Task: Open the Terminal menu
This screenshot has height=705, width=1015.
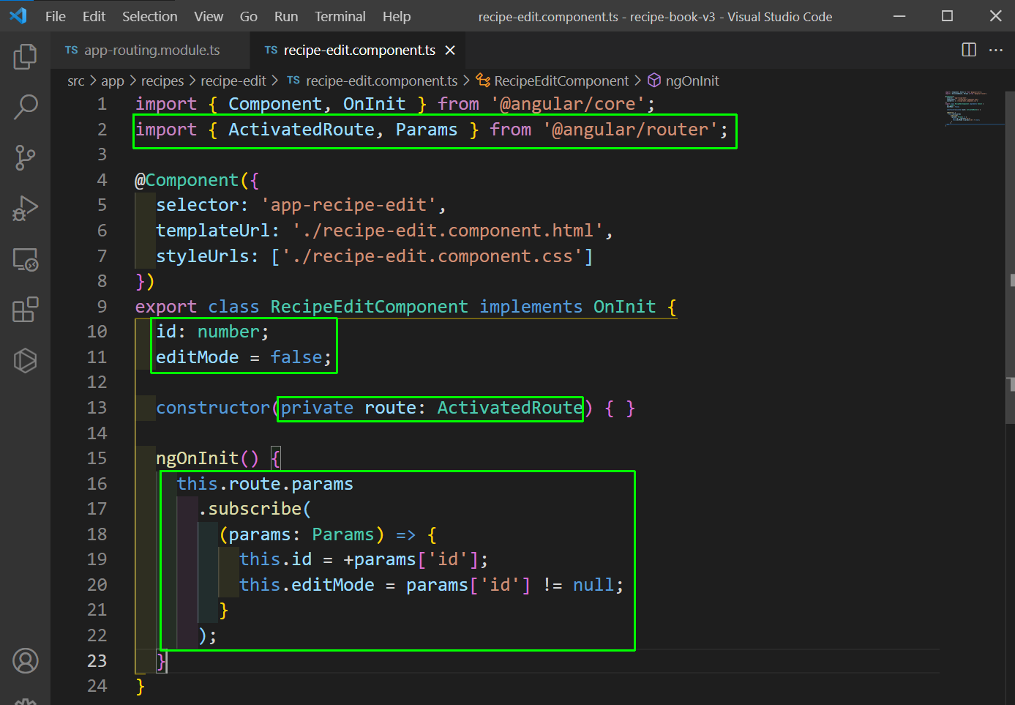Action: coord(340,16)
